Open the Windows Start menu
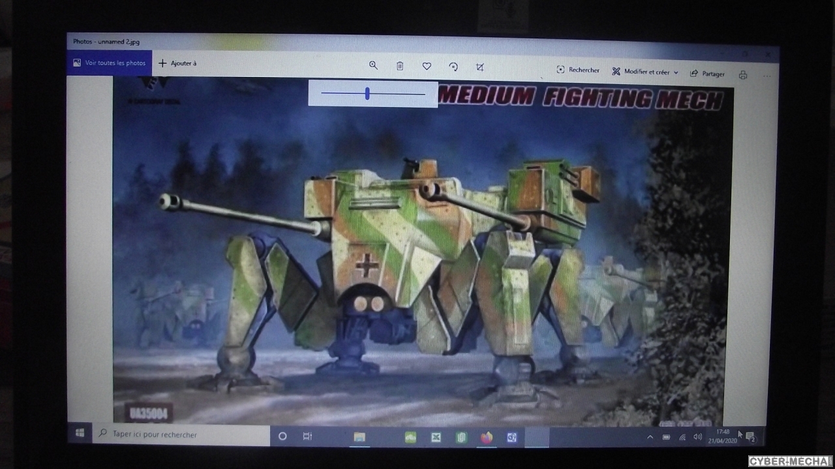The image size is (835, 469). click(x=80, y=432)
